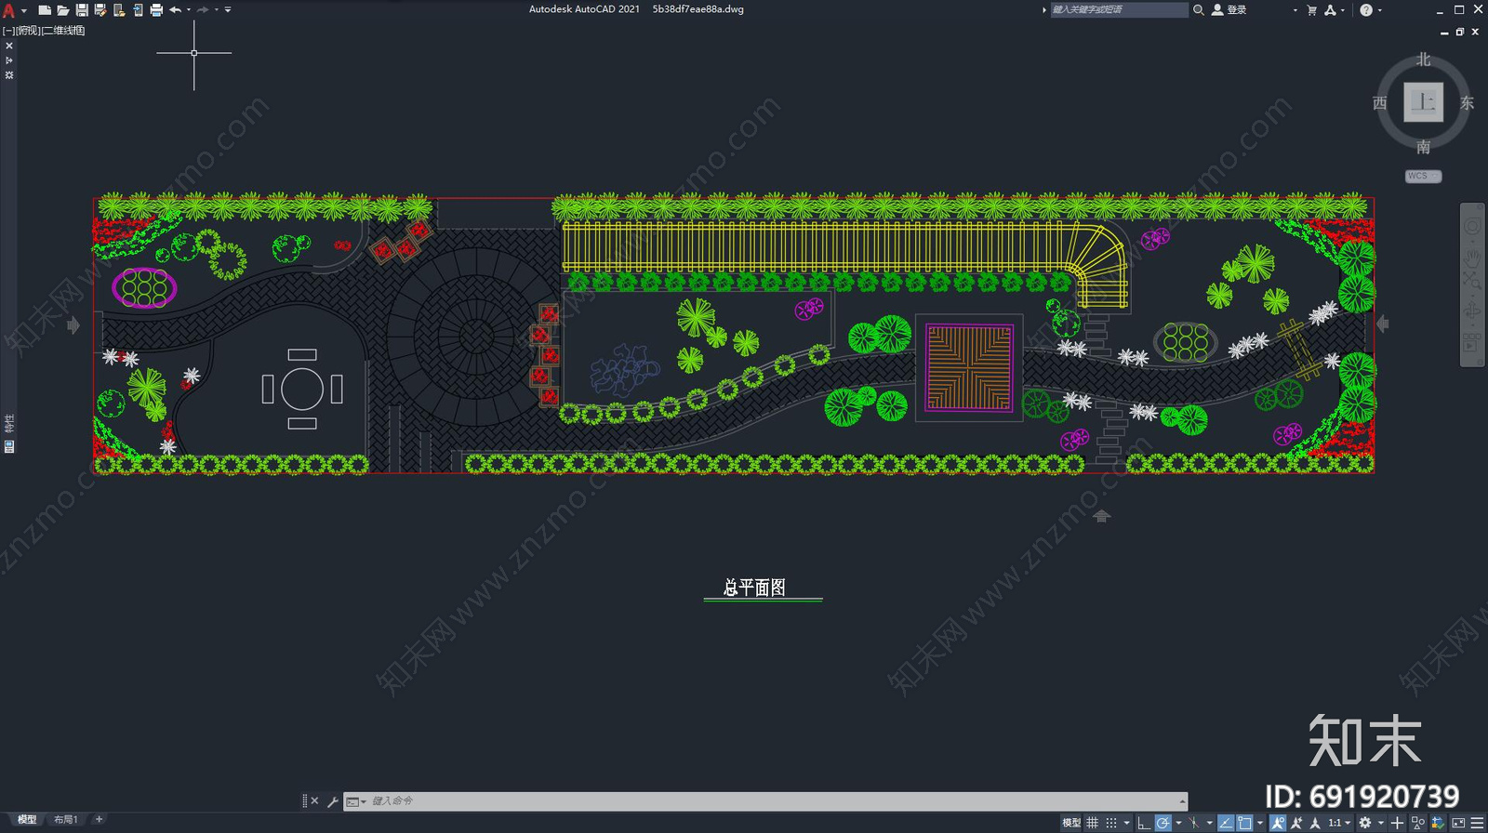
Task: Toggle ortho mode in status bar
Action: tap(1143, 823)
